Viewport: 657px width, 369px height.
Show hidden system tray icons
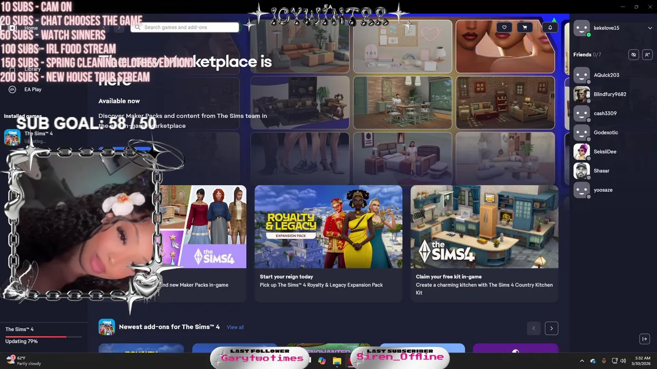pyautogui.click(x=582, y=361)
